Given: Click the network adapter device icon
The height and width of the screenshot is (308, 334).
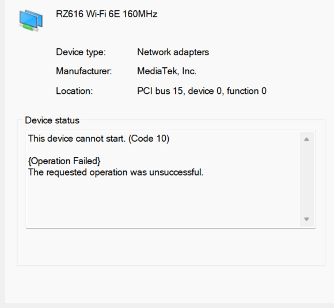Looking at the screenshot, I should pyautogui.click(x=31, y=20).
